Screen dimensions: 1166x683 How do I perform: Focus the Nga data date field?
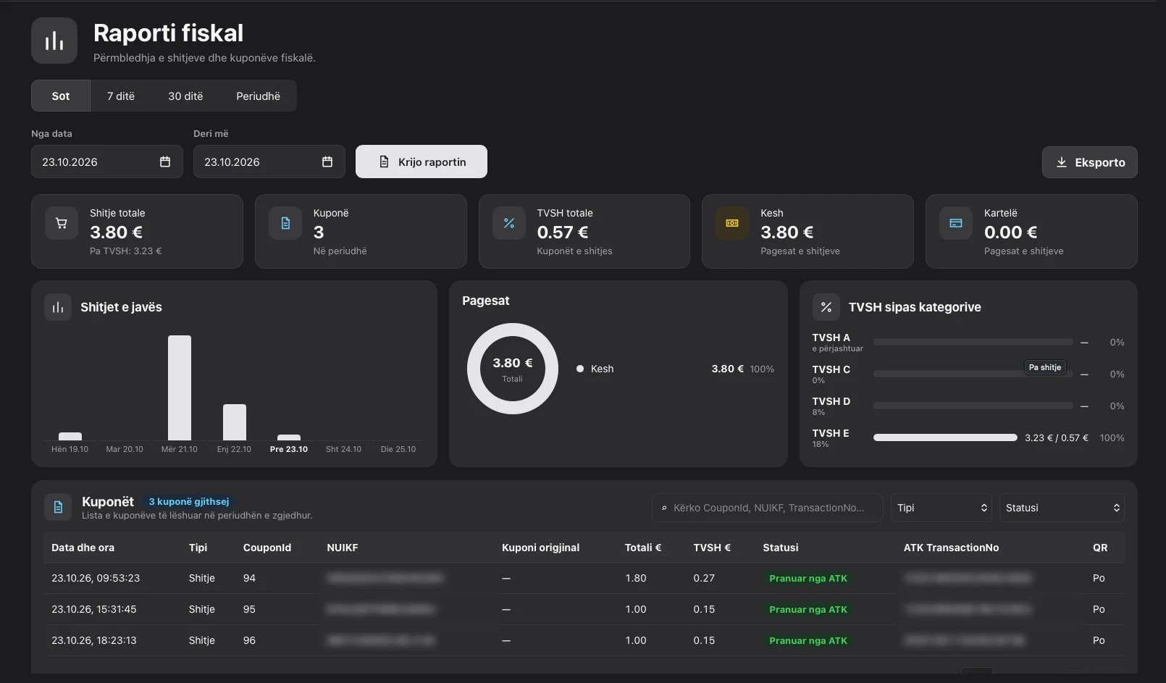click(x=107, y=162)
